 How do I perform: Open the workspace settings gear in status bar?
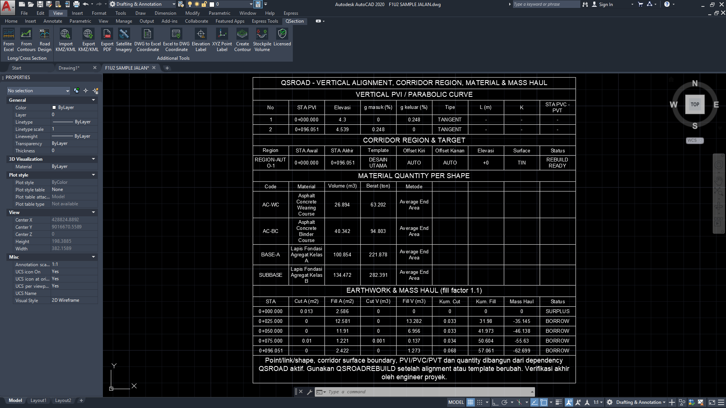click(609, 402)
